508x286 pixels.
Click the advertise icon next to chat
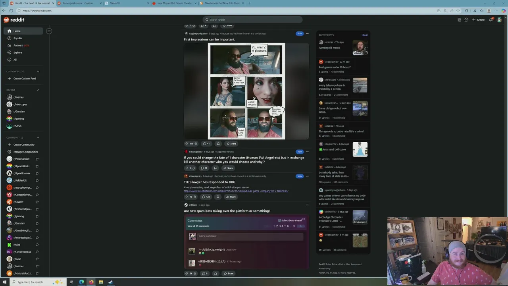(x=459, y=19)
